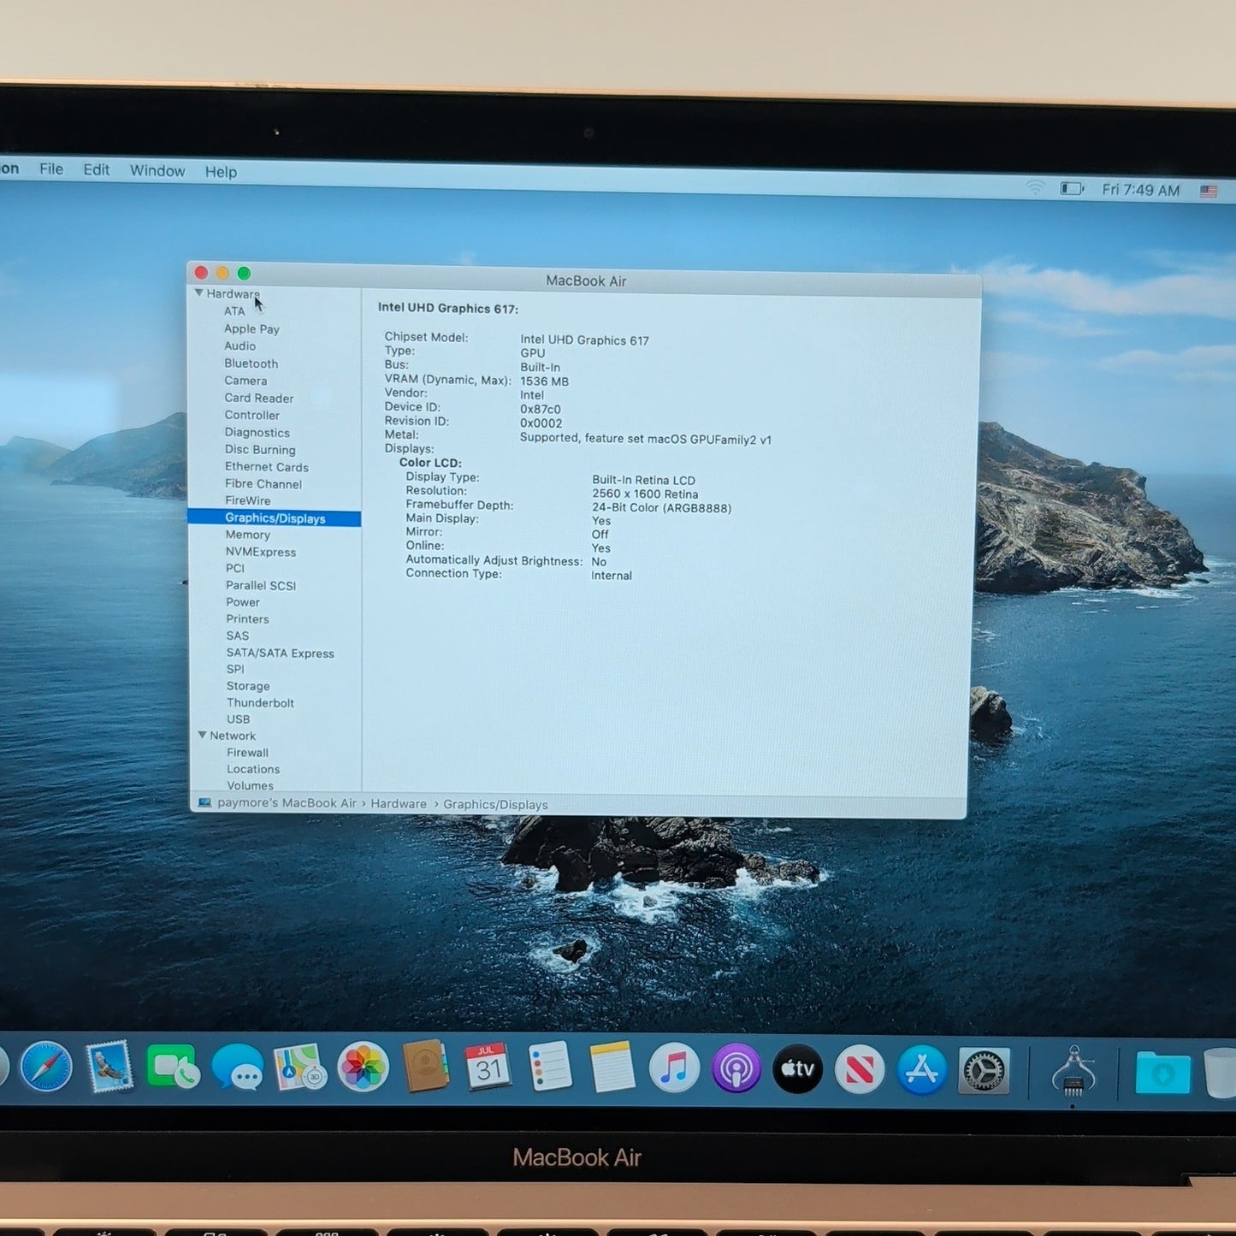Open System Preferences from the Dock
Image resolution: width=1236 pixels, height=1236 pixels.
tap(985, 1070)
